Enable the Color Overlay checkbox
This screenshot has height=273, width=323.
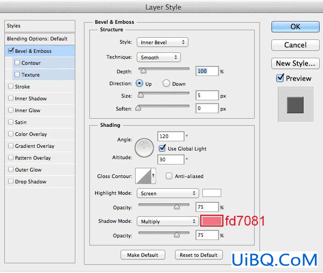[11, 134]
